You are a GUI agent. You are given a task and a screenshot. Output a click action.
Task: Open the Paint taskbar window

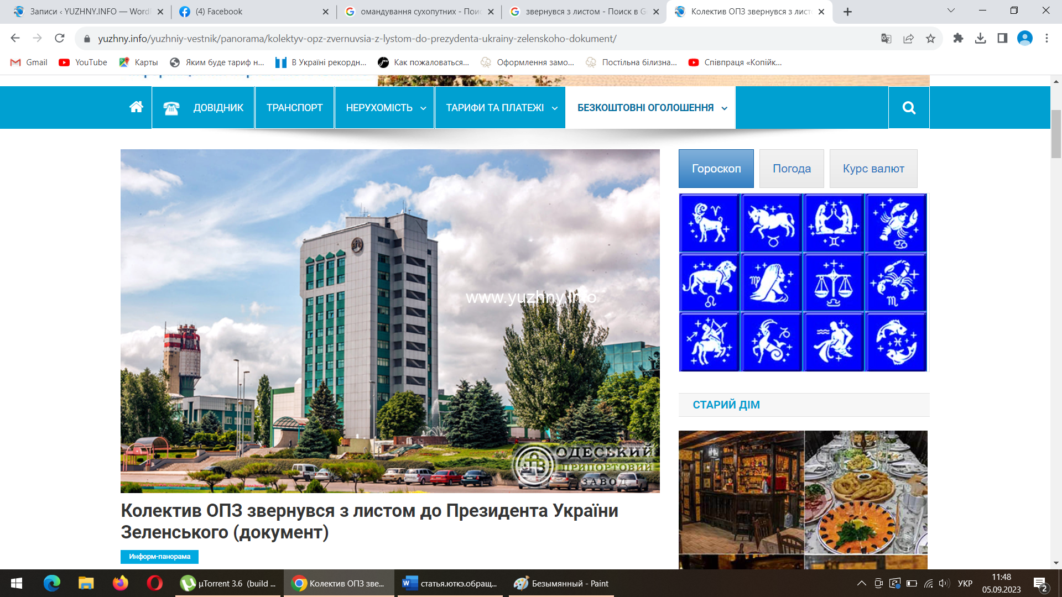[561, 583]
